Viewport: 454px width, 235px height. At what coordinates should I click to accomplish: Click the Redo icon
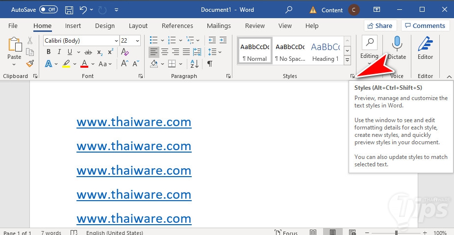click(x=102, y=10)
